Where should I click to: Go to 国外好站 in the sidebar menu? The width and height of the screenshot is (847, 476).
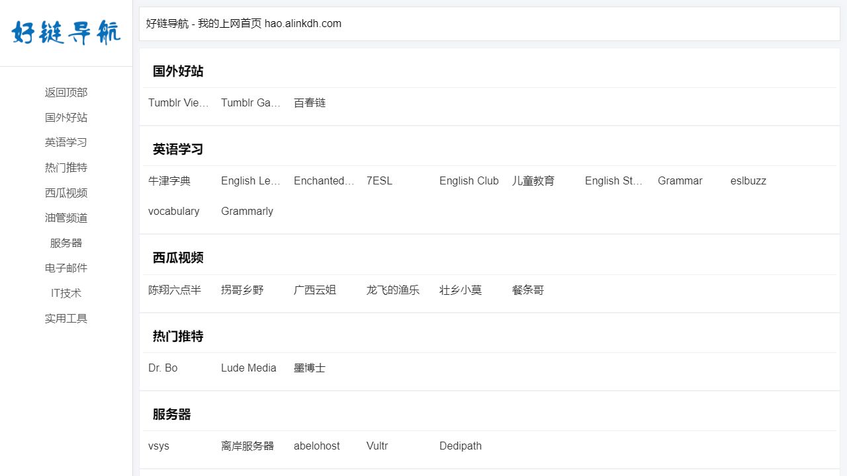[66, 118]
